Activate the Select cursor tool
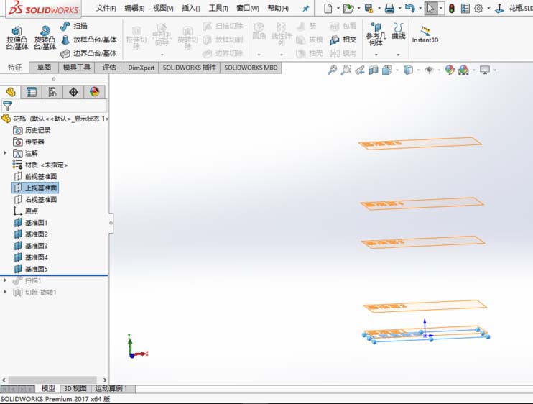 point(430,8)
